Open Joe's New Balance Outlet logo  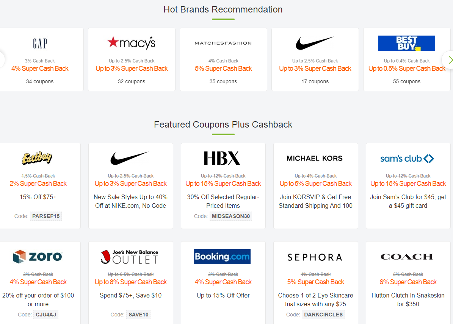130,257
